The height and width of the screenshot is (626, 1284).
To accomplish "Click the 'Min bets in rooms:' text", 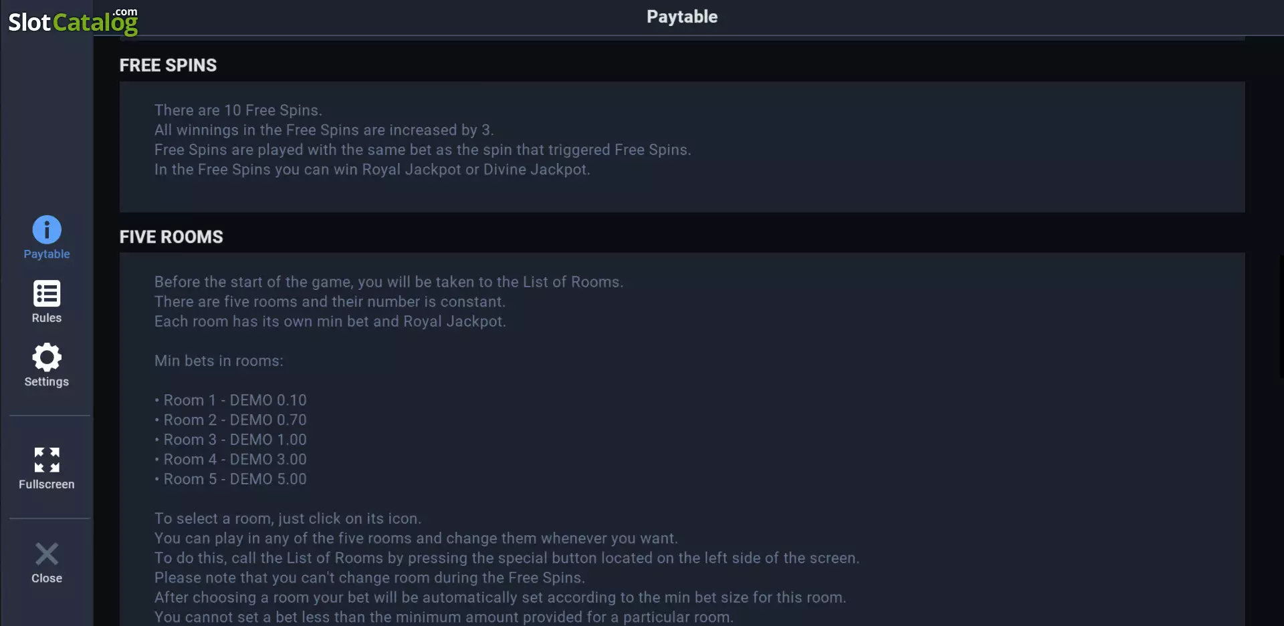I will tap(219, 361).
